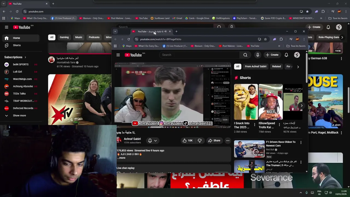Click the Create button in the front window
Image resolution: width=350 pixels, height=197 pixels.
click(272, 55)
